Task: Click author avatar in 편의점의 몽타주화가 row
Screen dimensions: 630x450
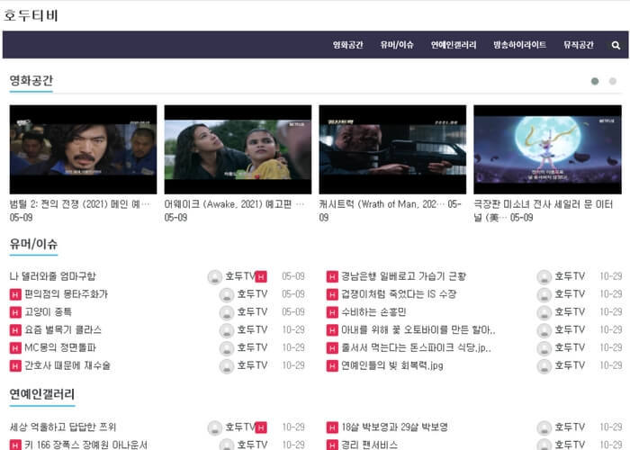Action: tap(227, 294)
